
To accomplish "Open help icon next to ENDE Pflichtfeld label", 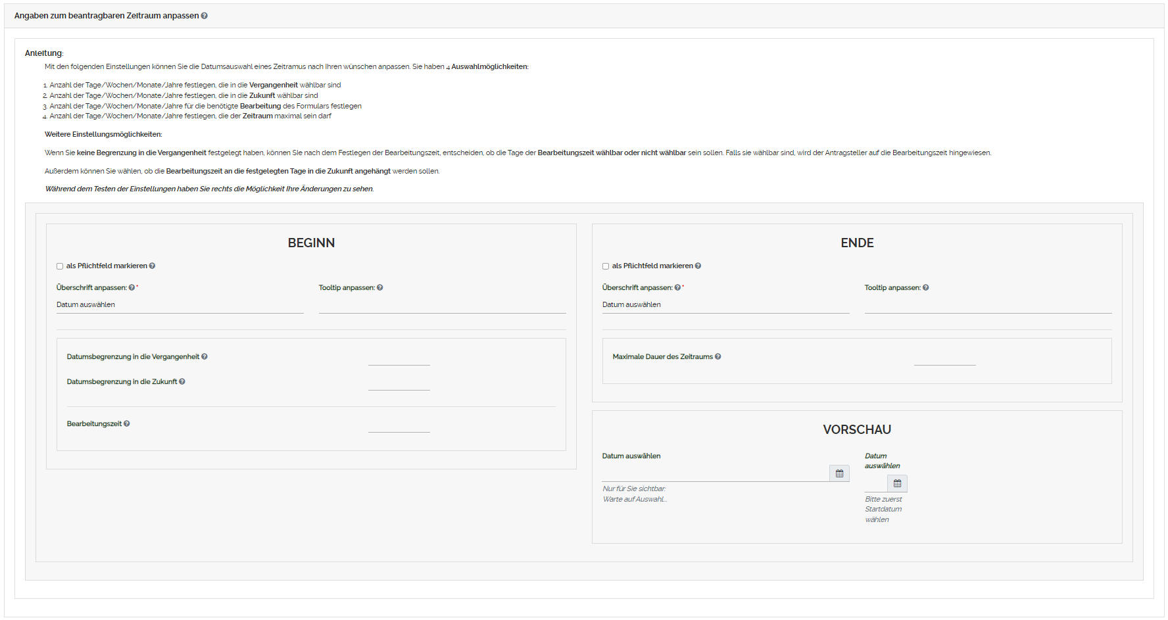I will coord(698,266).
